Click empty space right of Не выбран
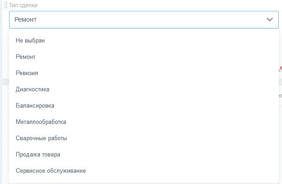 coord(162,40)
